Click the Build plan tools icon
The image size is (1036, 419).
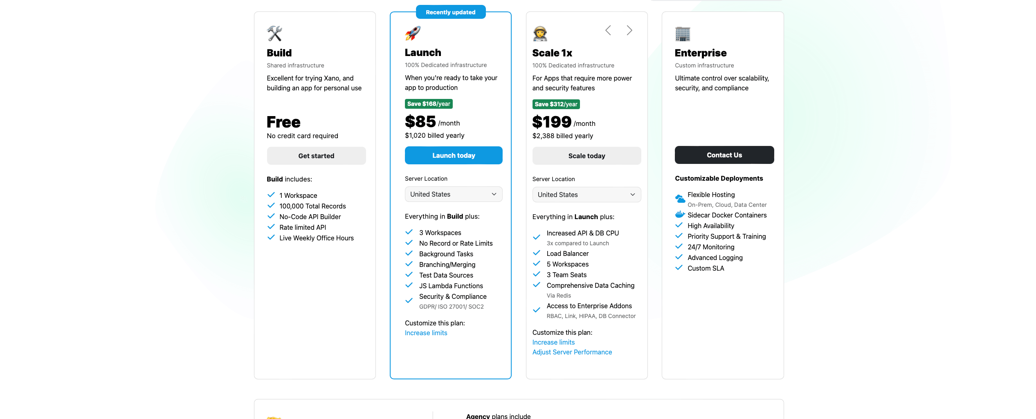click(274, 33)
